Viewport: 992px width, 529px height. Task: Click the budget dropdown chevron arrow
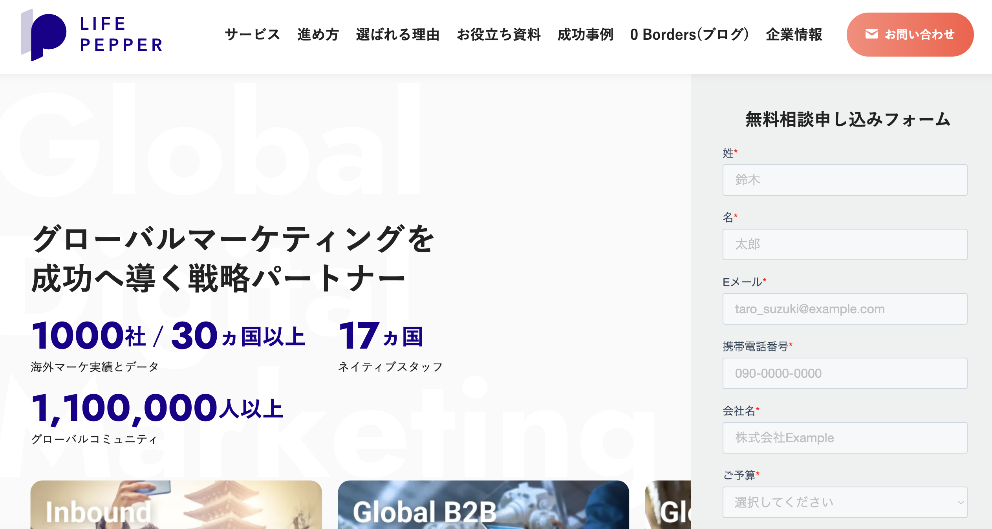(x=961, y=502)
